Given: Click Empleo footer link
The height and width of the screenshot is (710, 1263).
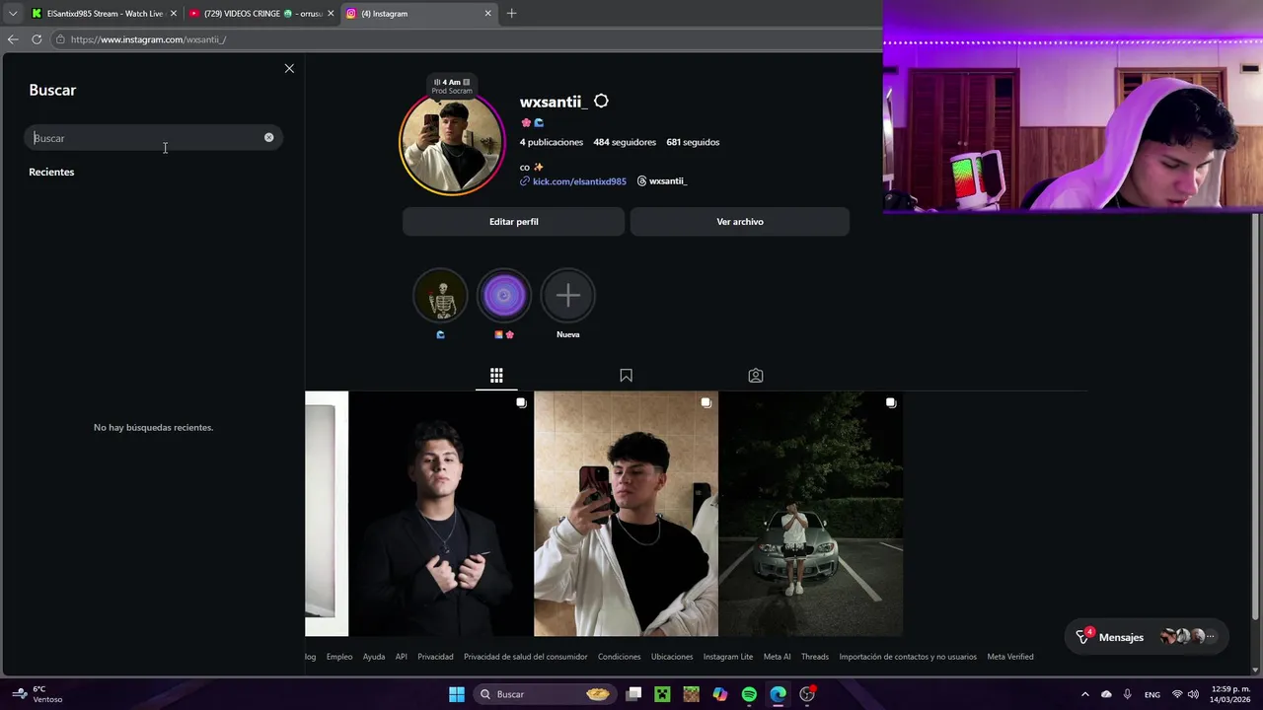Looking at the screenshot, I should [x=339, y=657].
